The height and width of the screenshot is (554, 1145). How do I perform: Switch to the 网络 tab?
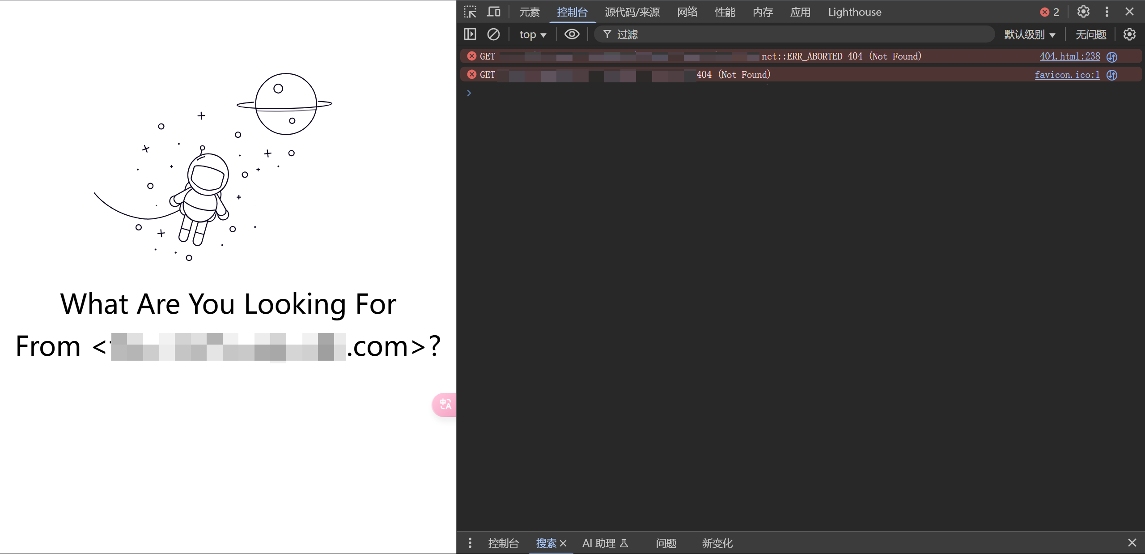tap(687, 12)
